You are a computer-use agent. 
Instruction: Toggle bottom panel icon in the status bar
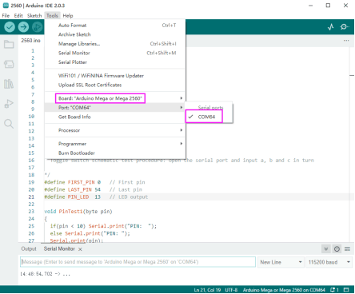(x=346, y=290)
